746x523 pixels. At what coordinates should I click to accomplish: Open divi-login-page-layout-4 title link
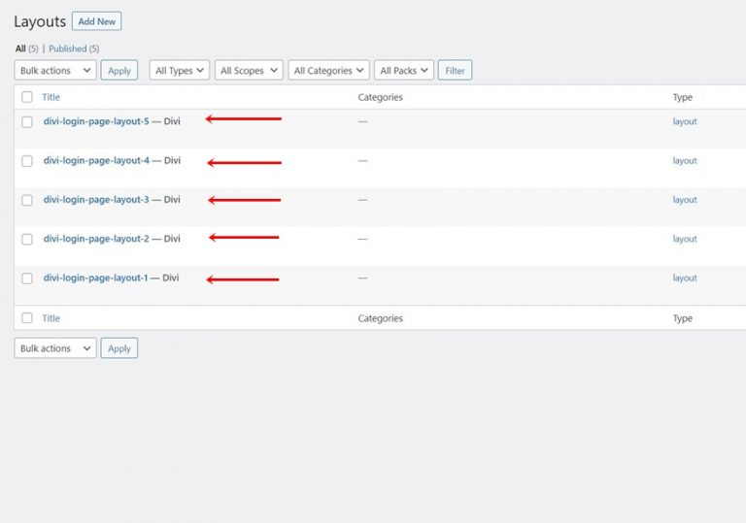(x=96, y=161)
